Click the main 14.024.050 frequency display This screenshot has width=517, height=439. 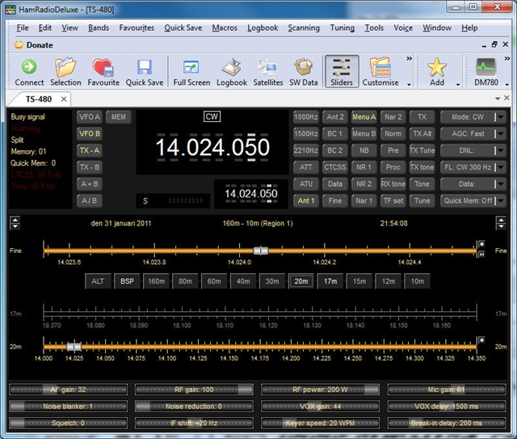point(212,147)
